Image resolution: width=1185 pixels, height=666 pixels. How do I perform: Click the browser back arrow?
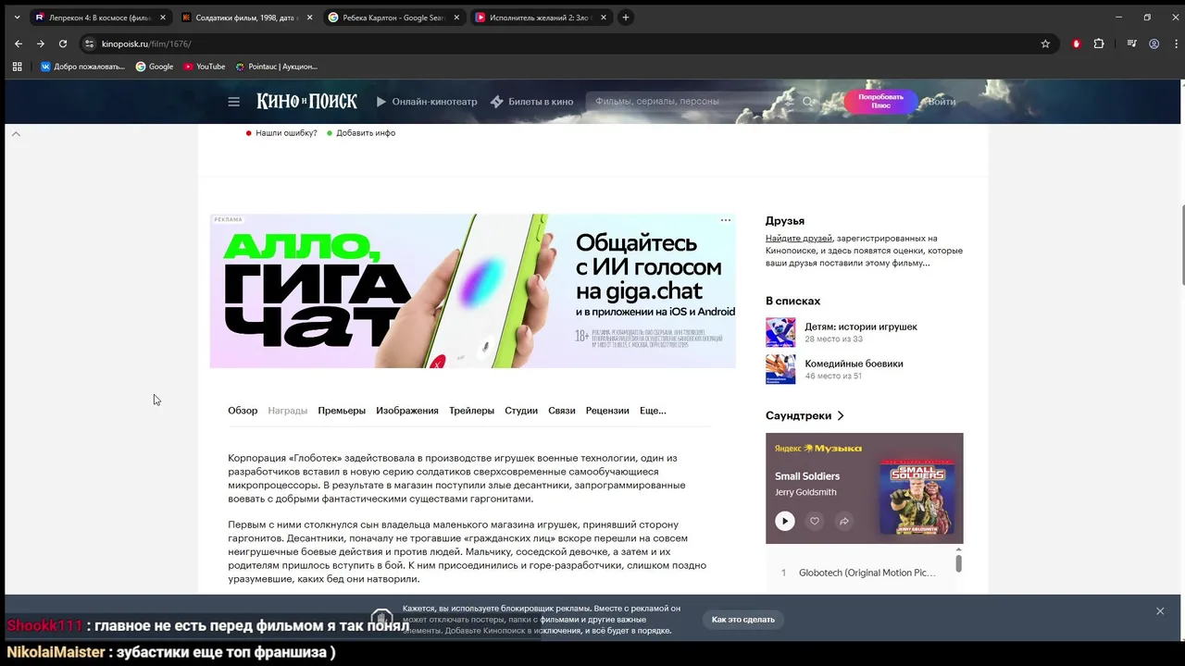[x=18, y=43]
